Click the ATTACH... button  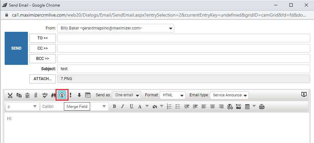pos(43,79)
